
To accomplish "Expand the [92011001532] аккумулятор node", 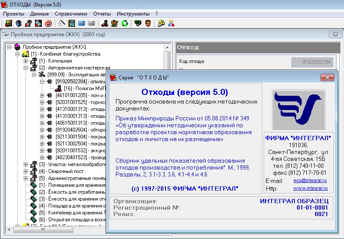I will [x=42, y=151].
